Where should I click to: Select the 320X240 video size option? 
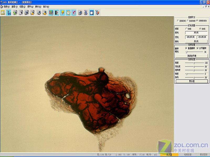point(181,21)
